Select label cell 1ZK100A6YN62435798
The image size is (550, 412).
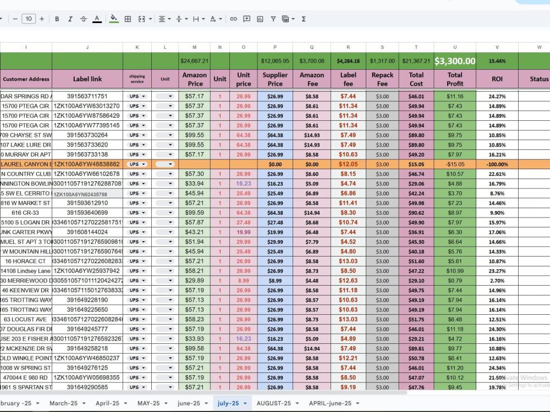(87, 193)
